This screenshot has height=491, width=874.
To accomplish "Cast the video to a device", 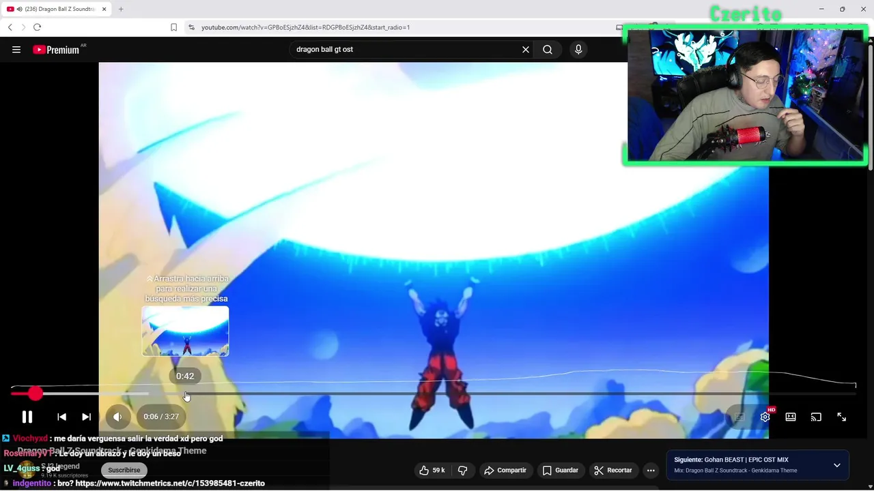I will click(x=816, y=417).
